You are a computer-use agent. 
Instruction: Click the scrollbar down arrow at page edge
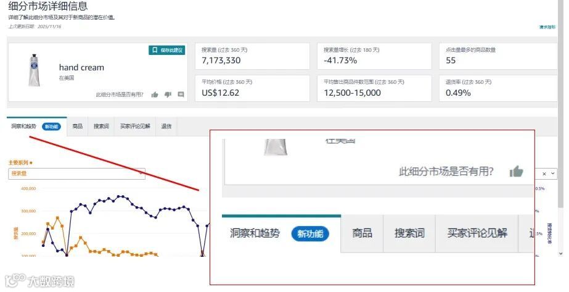tap(561, 253)
